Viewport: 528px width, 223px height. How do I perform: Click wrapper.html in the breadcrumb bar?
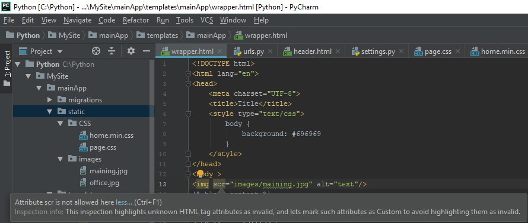(266, 35)
